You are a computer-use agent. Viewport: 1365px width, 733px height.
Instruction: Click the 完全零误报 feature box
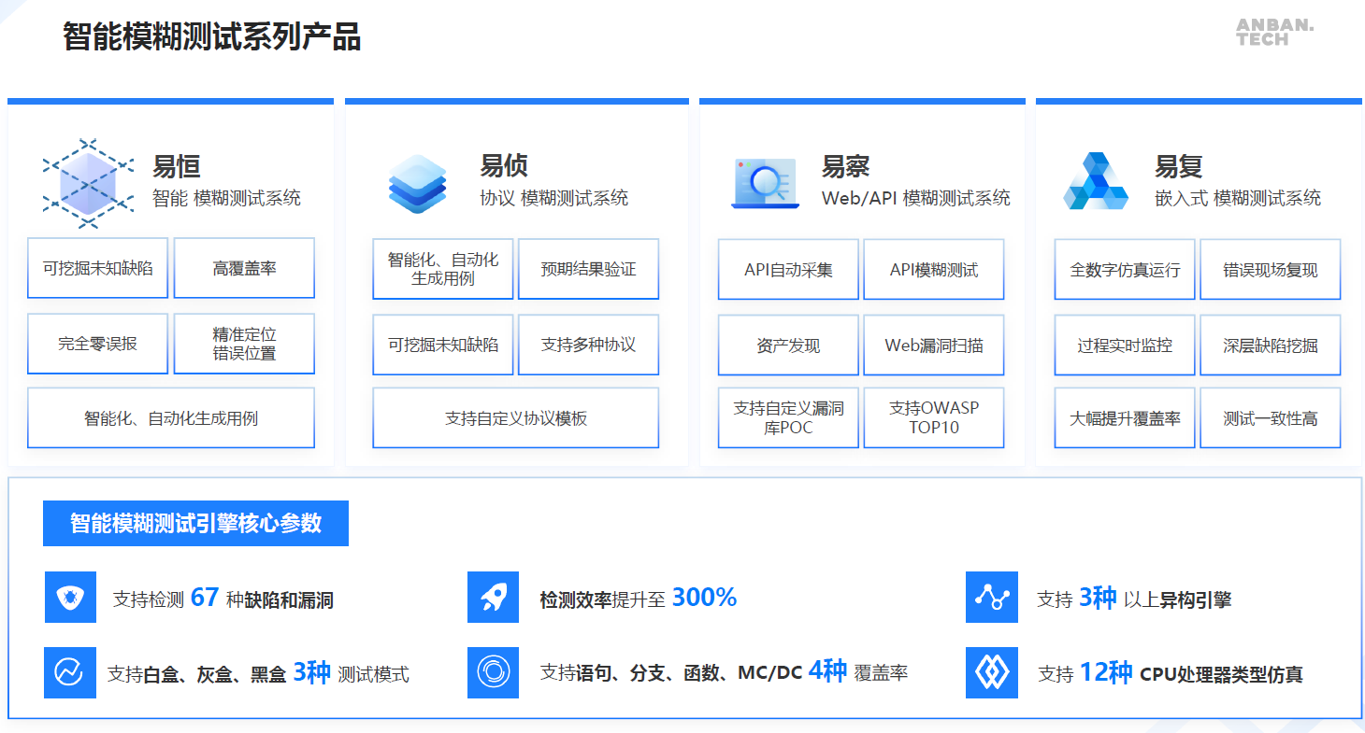[97, 344]
